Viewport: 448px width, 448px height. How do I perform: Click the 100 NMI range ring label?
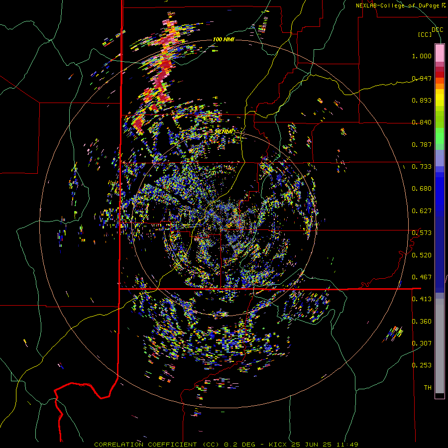(x=224, y=39)
